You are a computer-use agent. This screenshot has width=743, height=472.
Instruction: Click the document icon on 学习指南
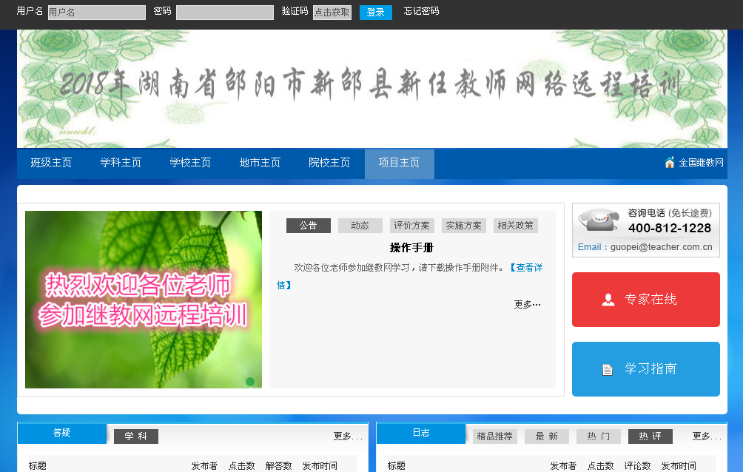click(608, 369)
